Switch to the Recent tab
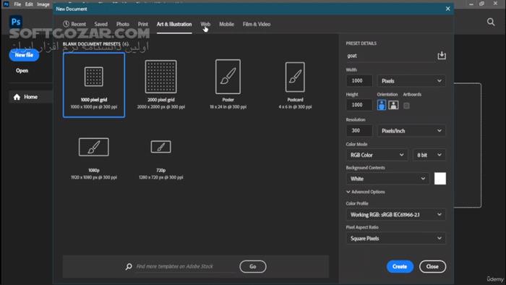506x285 pixels. [74, 24]
